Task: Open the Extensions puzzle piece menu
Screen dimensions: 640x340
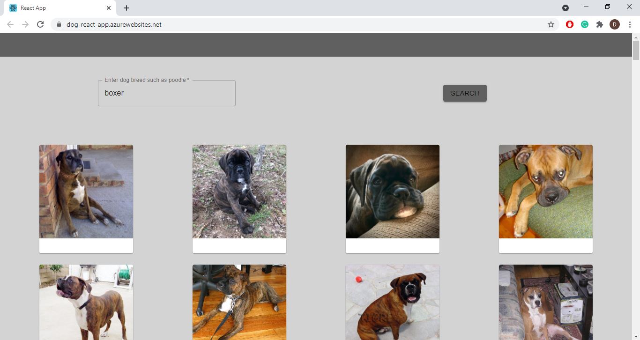Action: [600, 24]
